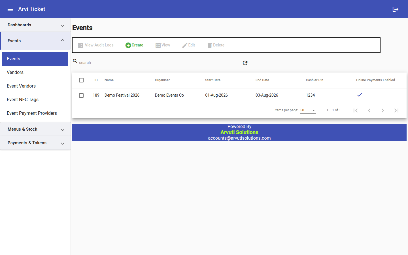Image resolution: width=408 pixels, height=255 pixels.
Task: Sort table by End Date column
Action: [262, 80]
